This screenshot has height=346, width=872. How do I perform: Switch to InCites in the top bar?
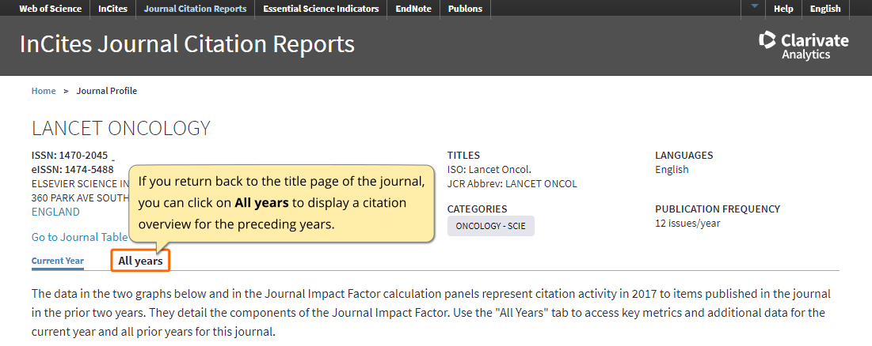click(x=112, y=9)
